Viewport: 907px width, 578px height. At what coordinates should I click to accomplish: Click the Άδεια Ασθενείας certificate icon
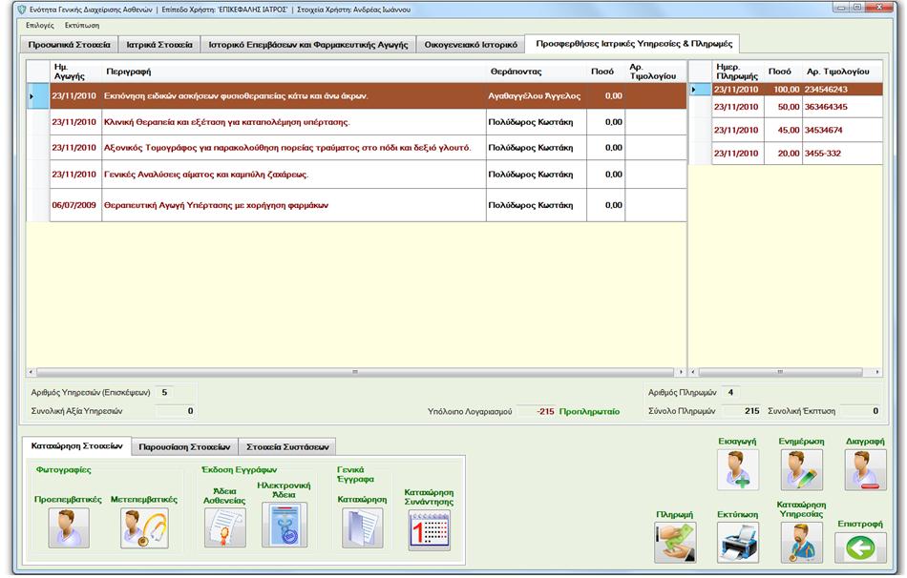(x=224, y=527)
